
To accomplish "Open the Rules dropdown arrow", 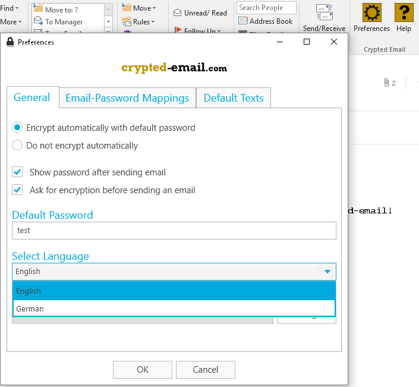I will tap(153, 22).
